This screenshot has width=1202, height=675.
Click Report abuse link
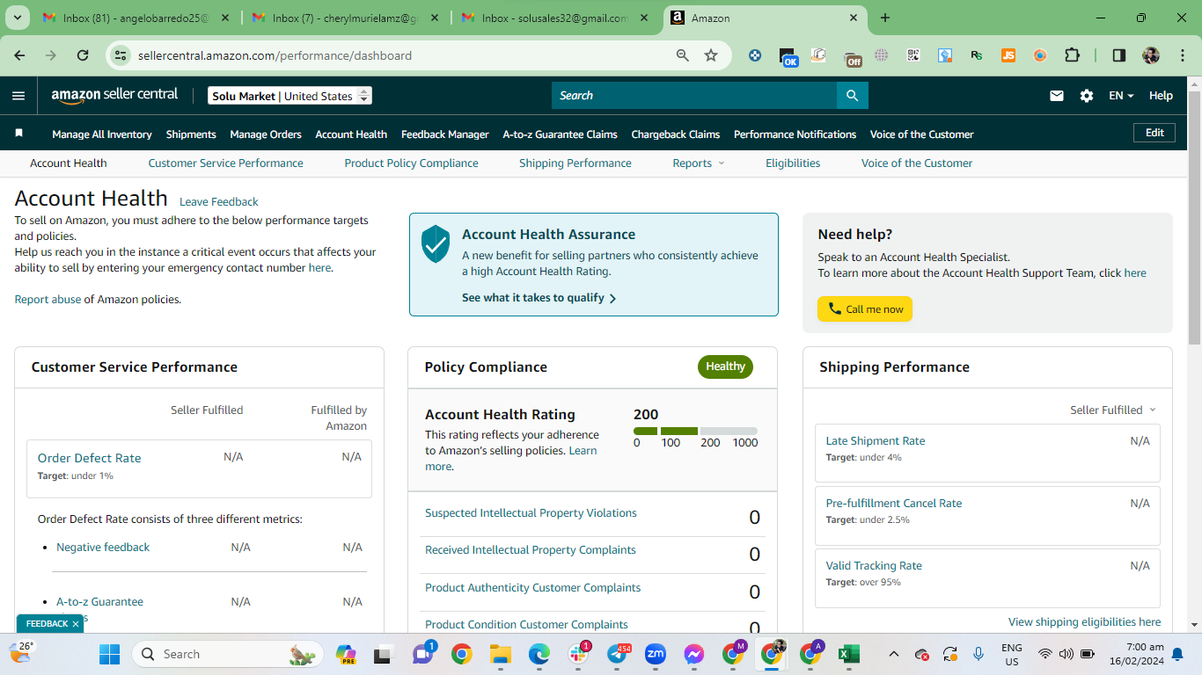coord(48,300)
